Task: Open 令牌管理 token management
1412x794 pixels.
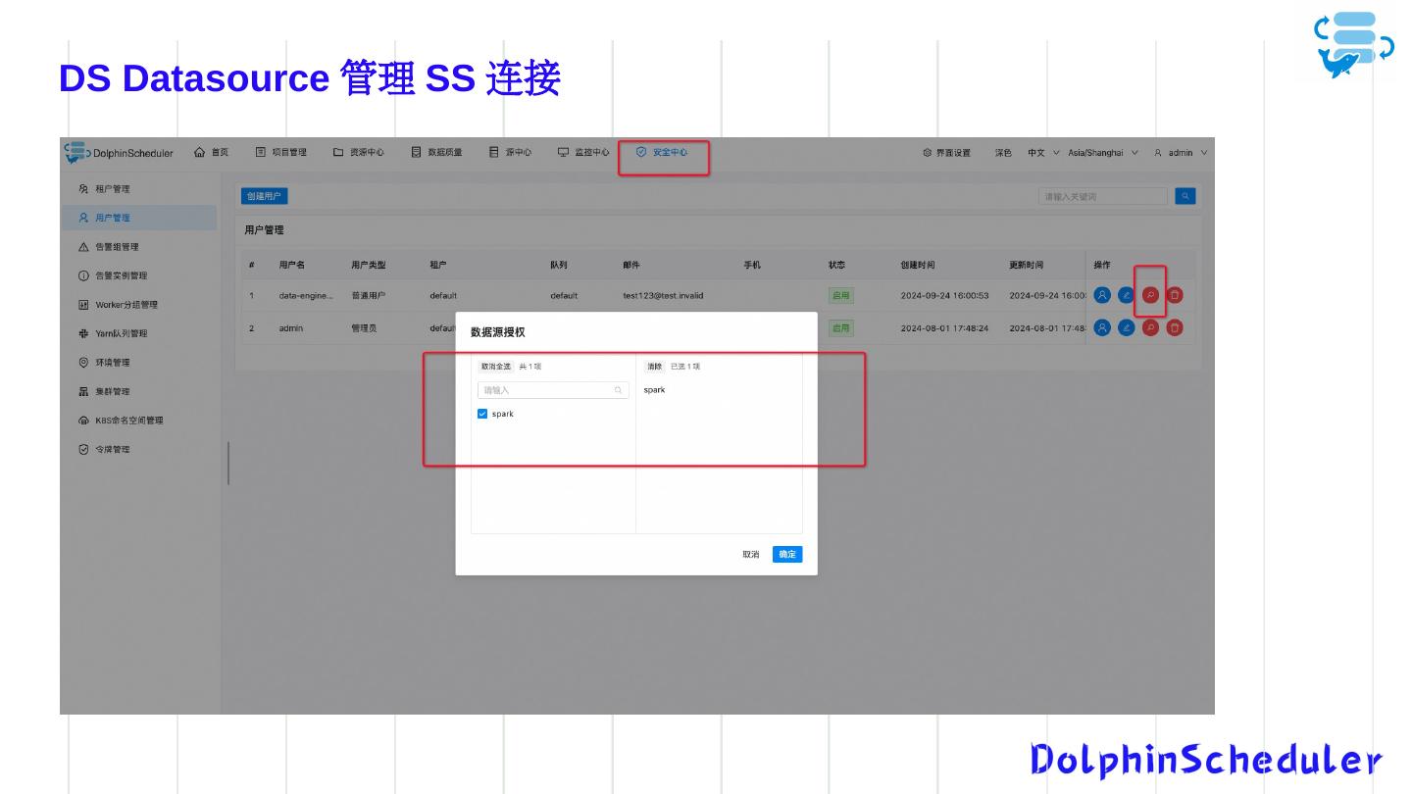Action: 139,450
